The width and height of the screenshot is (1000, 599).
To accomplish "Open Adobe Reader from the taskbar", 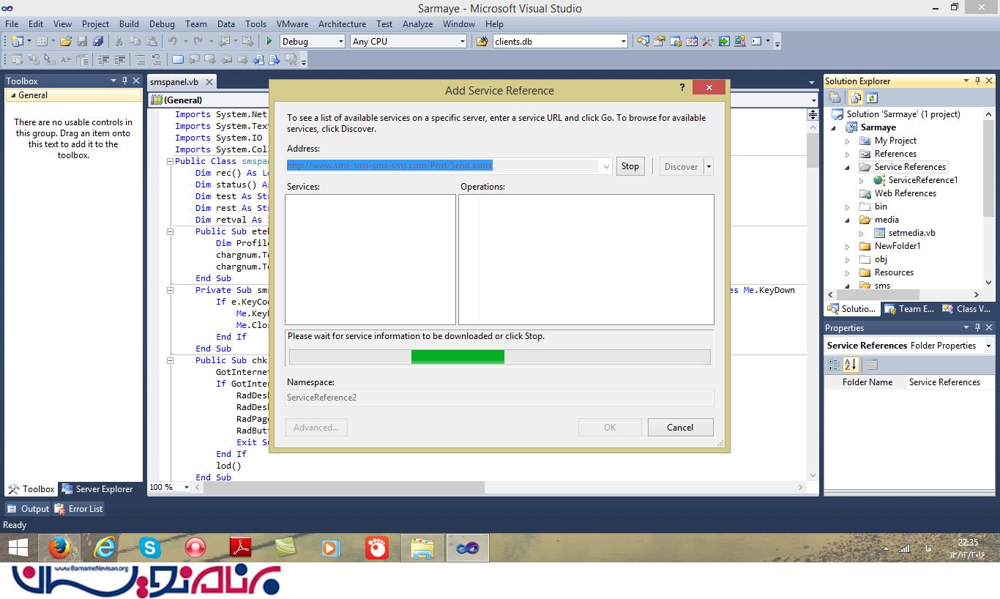I will 241,548.
